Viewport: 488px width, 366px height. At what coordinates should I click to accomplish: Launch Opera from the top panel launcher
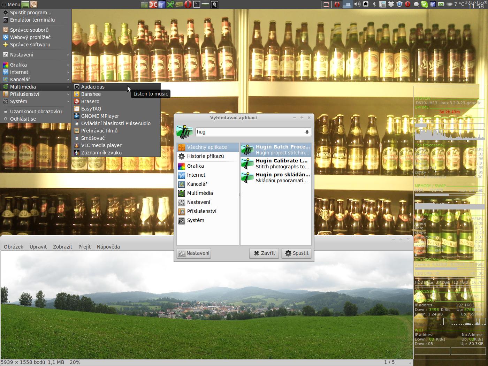pos(188,5)
